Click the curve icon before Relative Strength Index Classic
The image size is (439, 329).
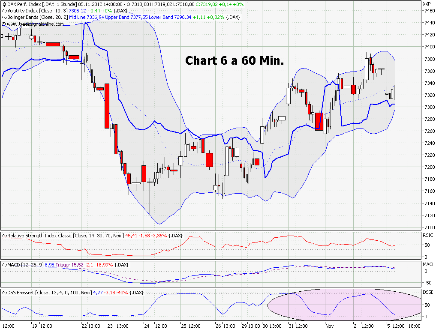[x=3, y=235]
